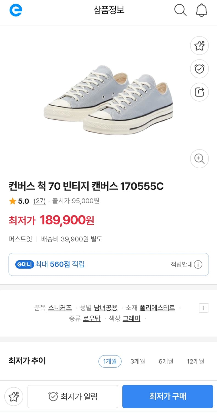The width and height of the screenshot is (217, 413).
Task: Open the 적립안내 info icon
Action: coord(198,265)
